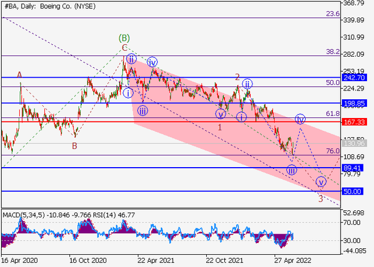The height and width of the screenshot is (267, 374).
Task: Select the brown wave 2 label
Action: pos(237,77)
